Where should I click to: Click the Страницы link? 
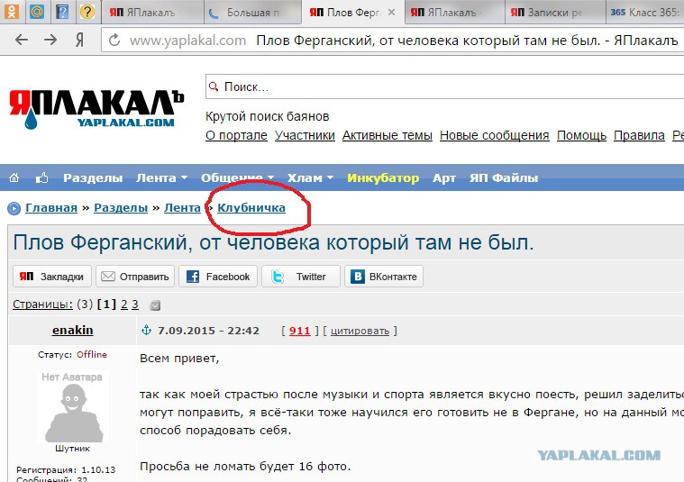[42, 304]
